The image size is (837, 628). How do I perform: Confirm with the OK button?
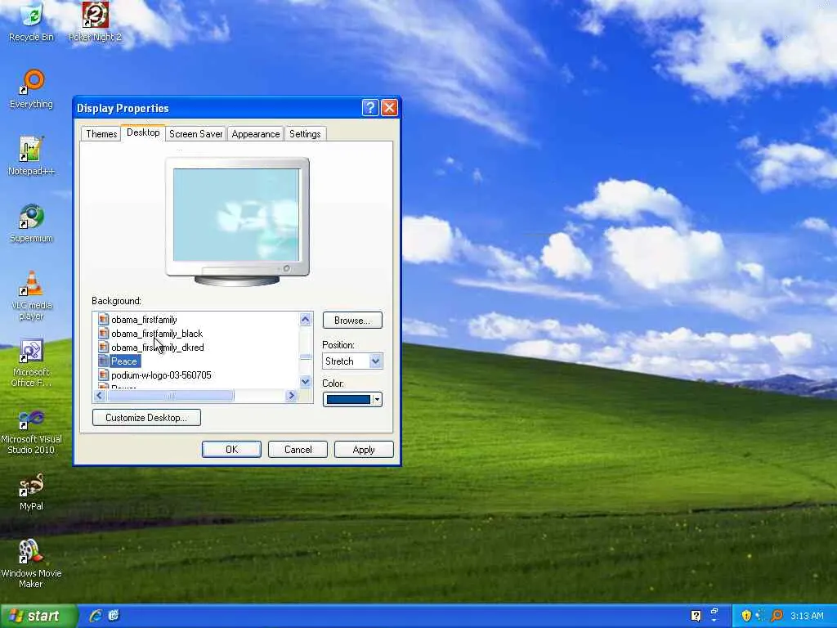click(231, 450)
